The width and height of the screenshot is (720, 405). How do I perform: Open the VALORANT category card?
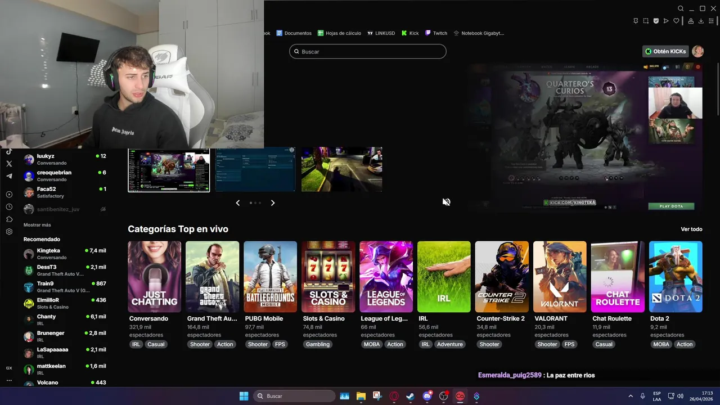[560, 277]
